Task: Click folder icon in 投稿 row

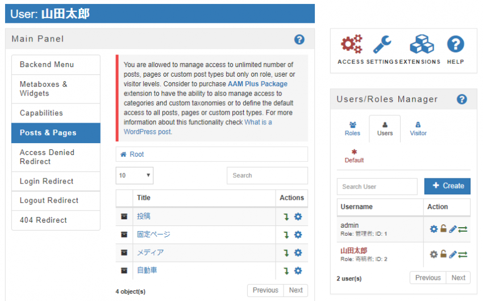Action: pyautogui.click(x=124, y=216)
